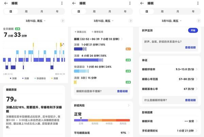Image resolution: width=204 pixels, height=137 pixels.
Task: Switch to 月 tab in right screen
Action: point(178,12)
